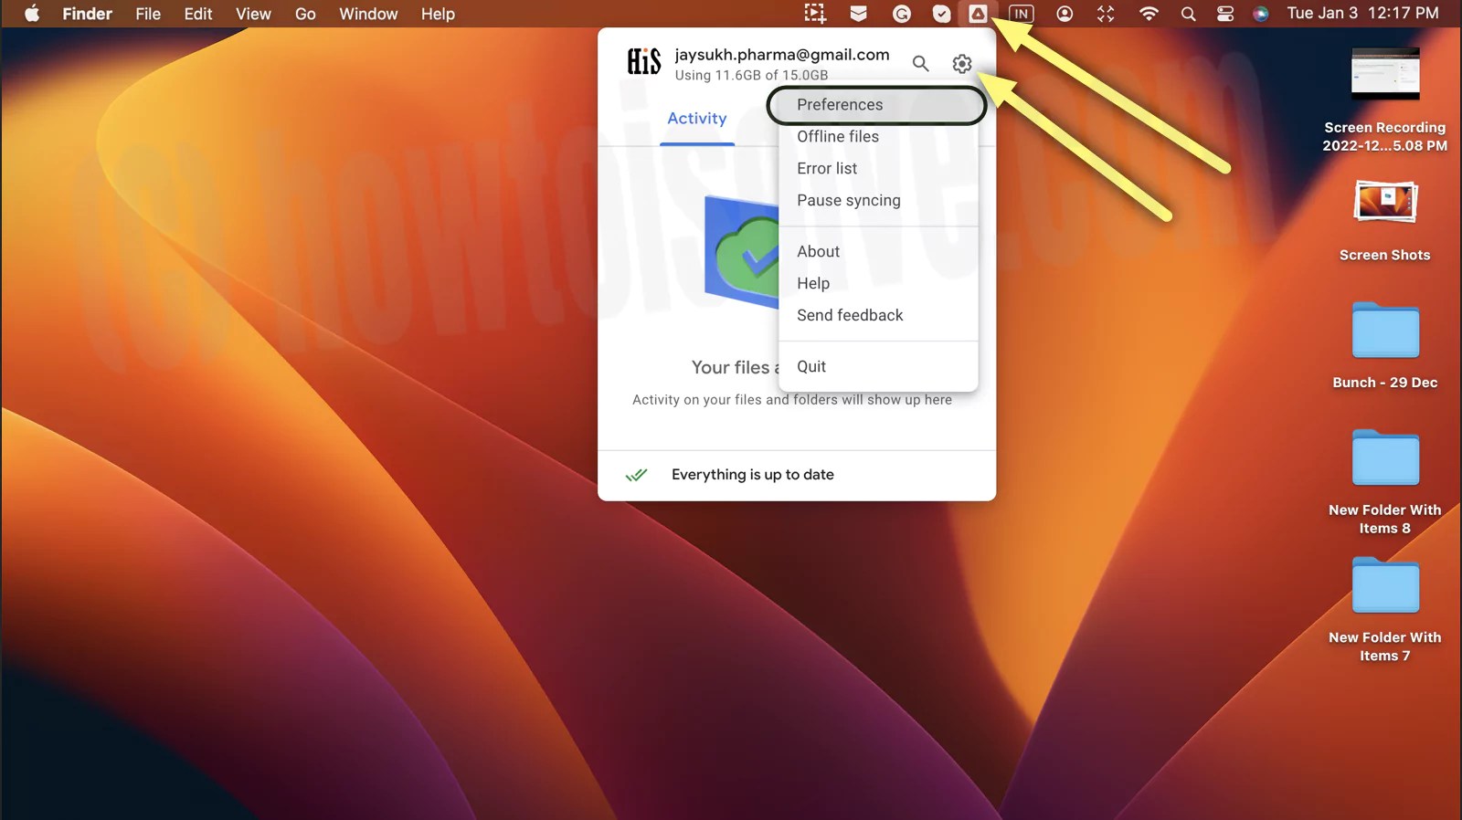1462x820 pixels.
Task: Choose Pause syncing in the menu
Action: tap(877, 200)
